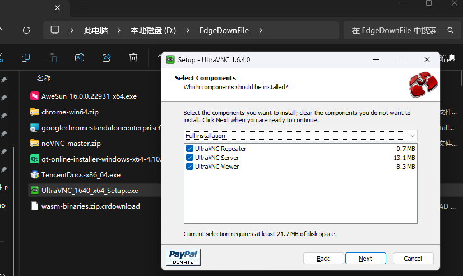The image size is (463, 276).
Task: Select 本地磁盘 (D:) in breadcrumb path
Action: tap(153, 30)
